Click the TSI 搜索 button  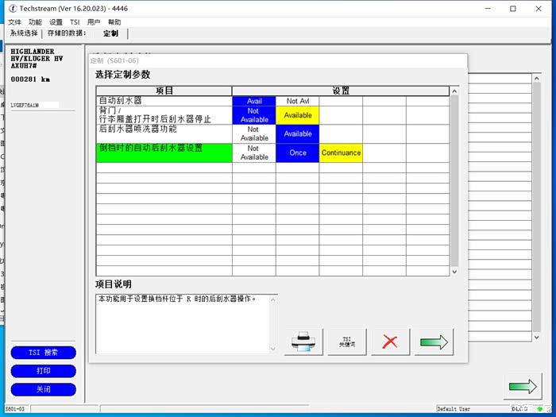(44, 353)
